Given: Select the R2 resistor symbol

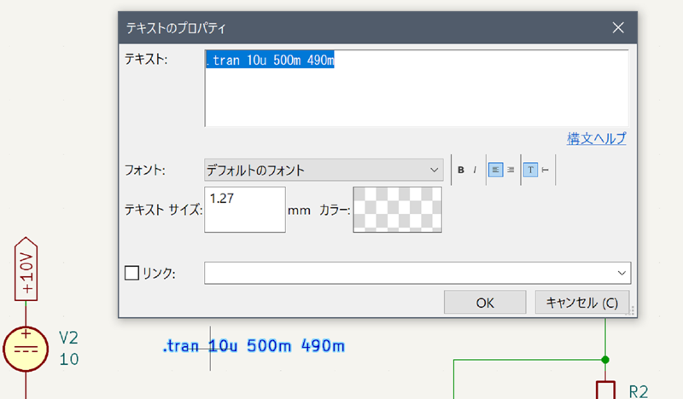Looking at the screenshot, I should tap(605, 390).
